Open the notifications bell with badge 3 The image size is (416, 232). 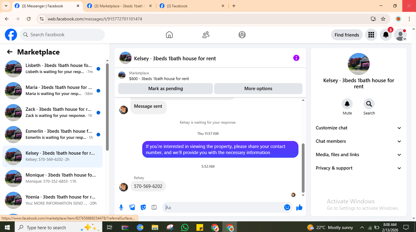point(386,35)
